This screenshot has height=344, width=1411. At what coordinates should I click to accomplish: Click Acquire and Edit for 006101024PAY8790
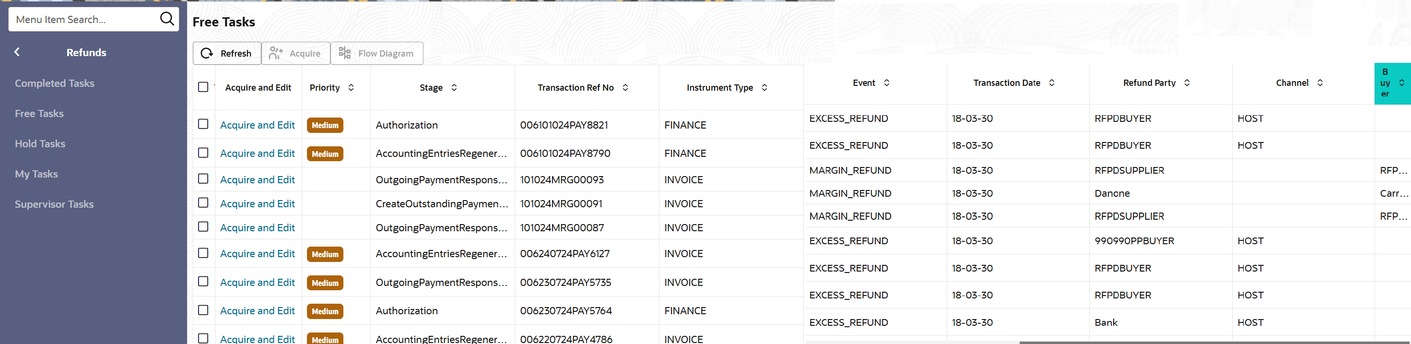click(258, 154)
